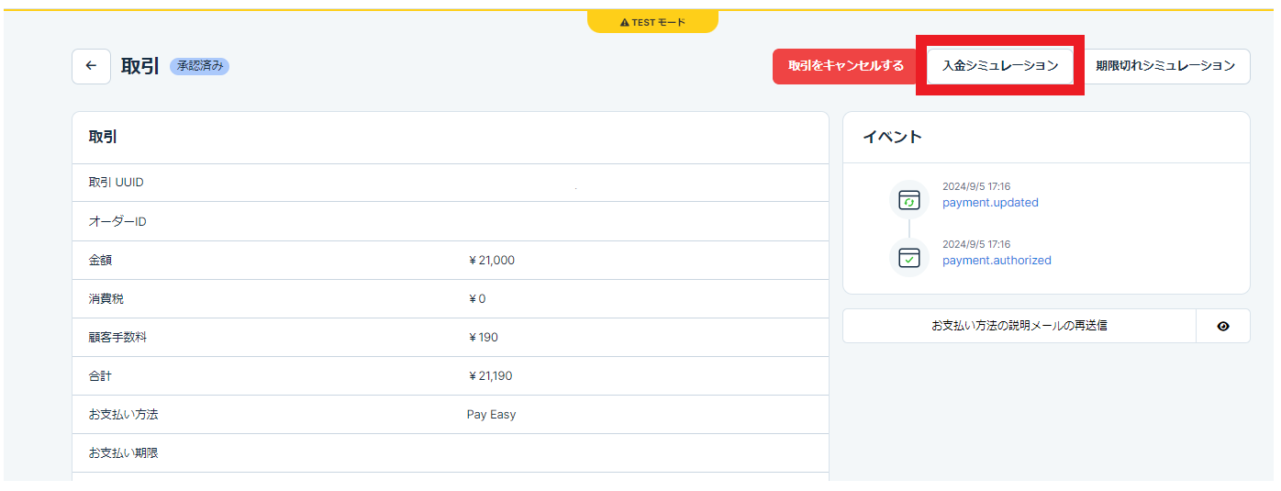Click the ¥21,190 total value

(x=490, y=376)
